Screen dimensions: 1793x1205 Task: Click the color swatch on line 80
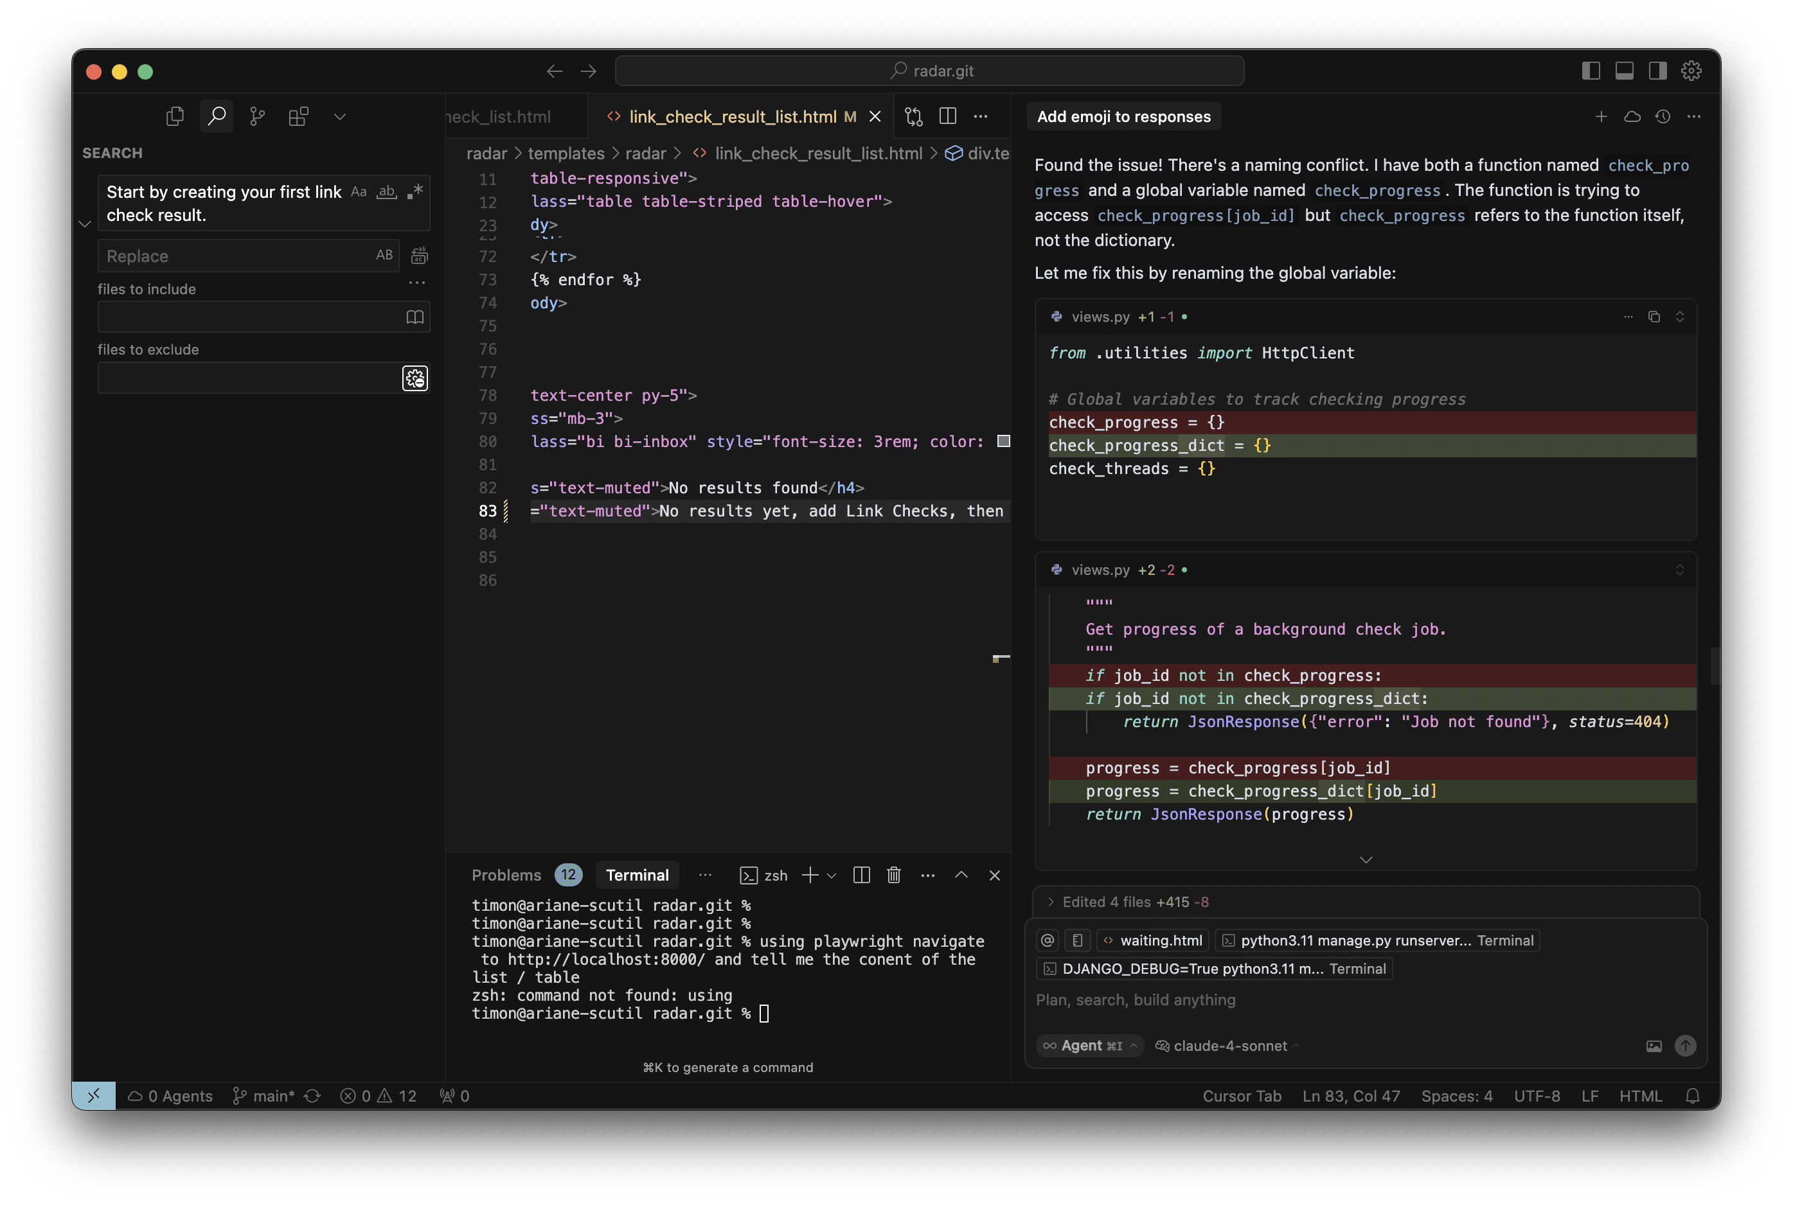[x=1003, y=441]
